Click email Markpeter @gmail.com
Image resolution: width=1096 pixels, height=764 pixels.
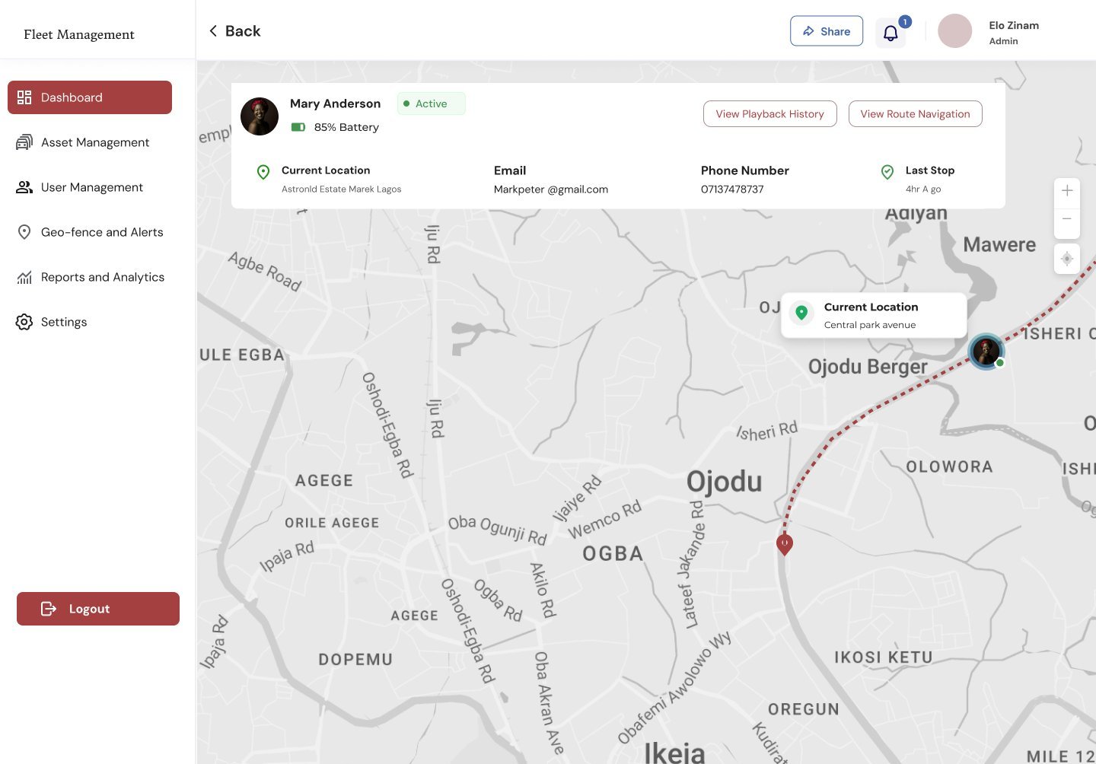tap(551, 189)
